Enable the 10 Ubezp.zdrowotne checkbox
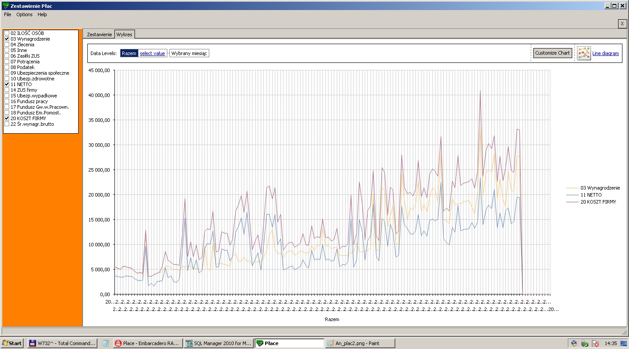629x349 pixels. tap(7, 79)
